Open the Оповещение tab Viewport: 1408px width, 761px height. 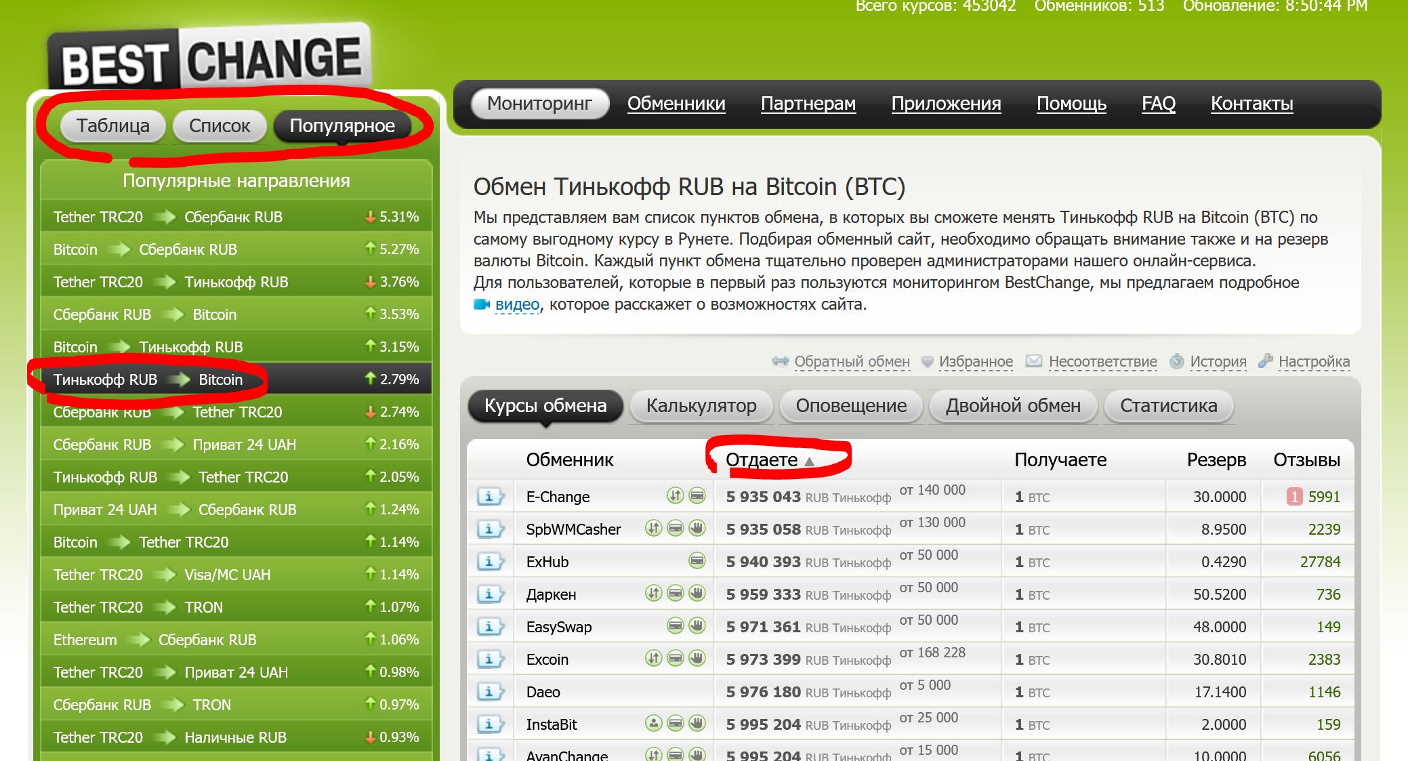pos(851,406)
